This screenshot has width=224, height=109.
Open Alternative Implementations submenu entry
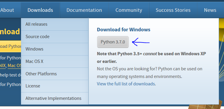click(x=55, y=98)
